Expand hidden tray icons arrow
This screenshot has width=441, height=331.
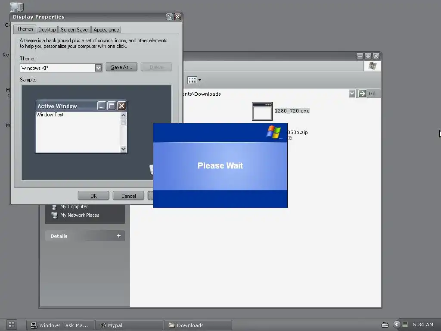point(397,325)
